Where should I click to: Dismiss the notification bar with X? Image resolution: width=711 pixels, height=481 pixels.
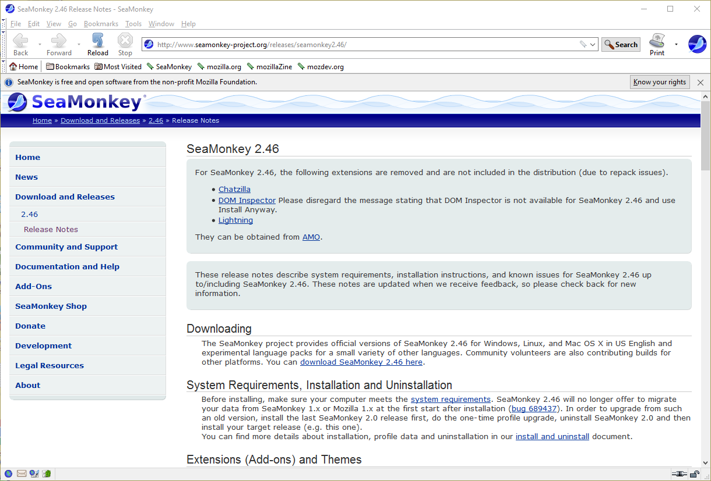pyautogui.click(x=701, y=82)
